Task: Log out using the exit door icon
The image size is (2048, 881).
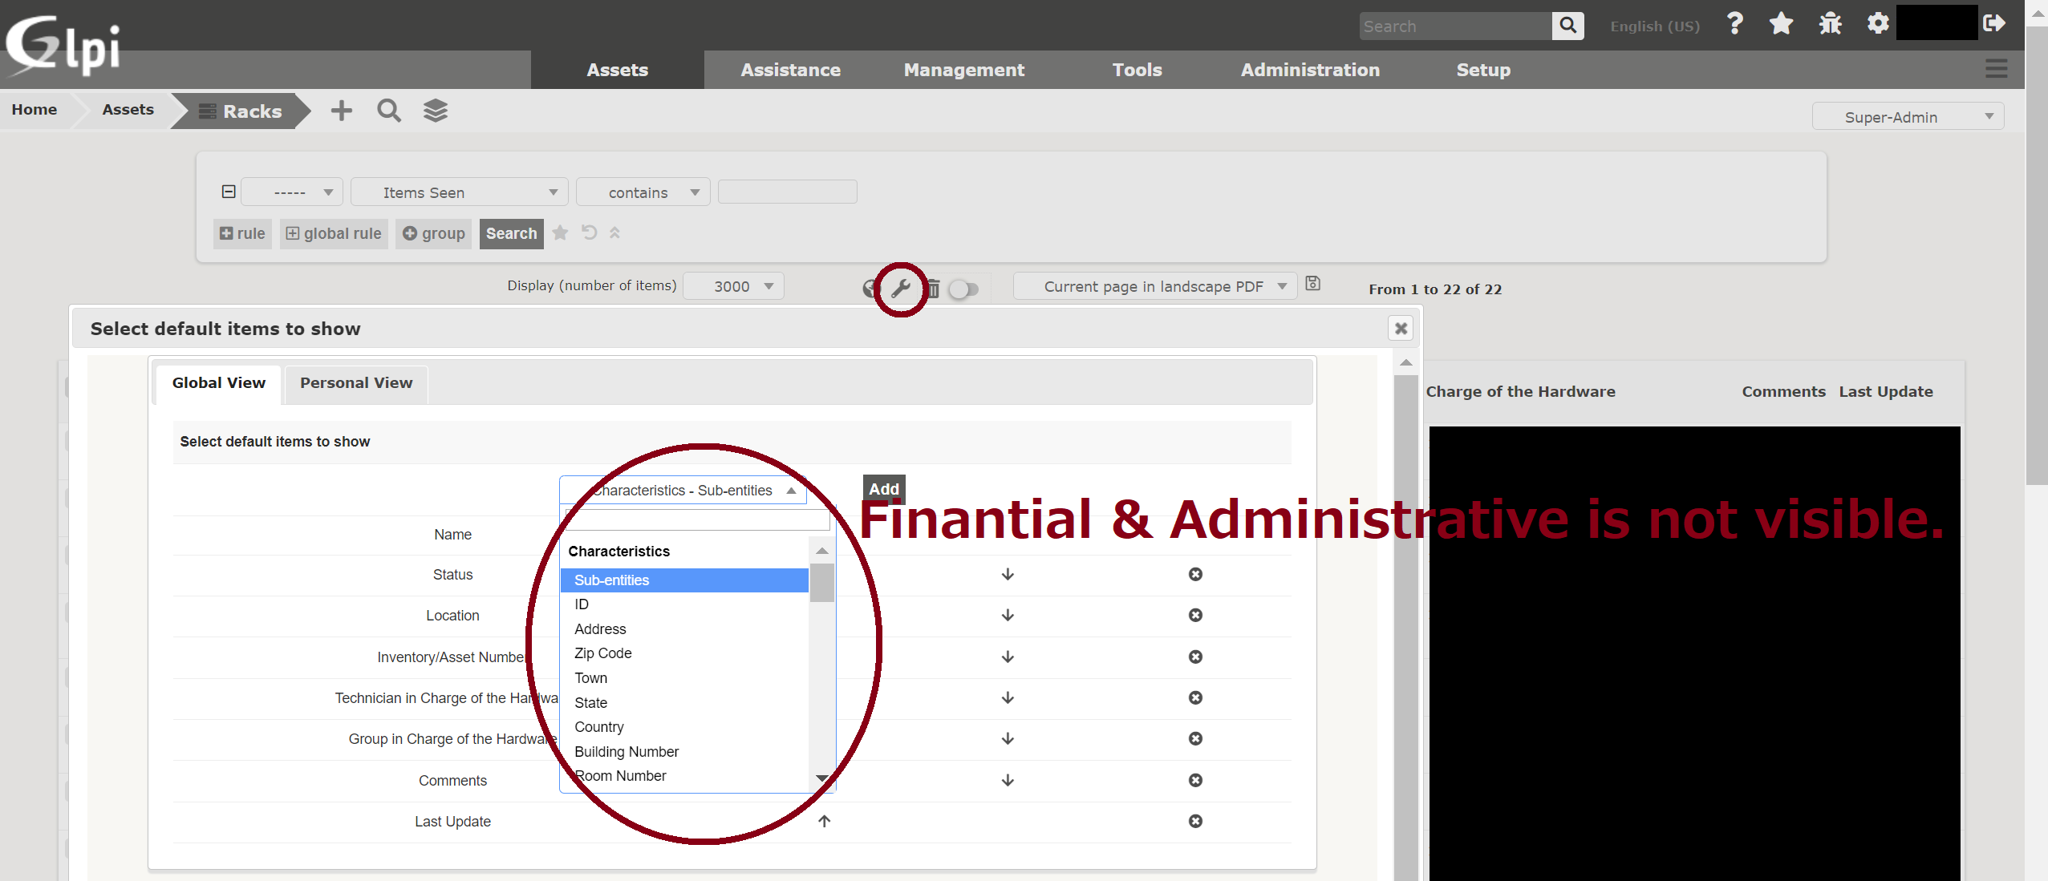Action: (1995, 24)
